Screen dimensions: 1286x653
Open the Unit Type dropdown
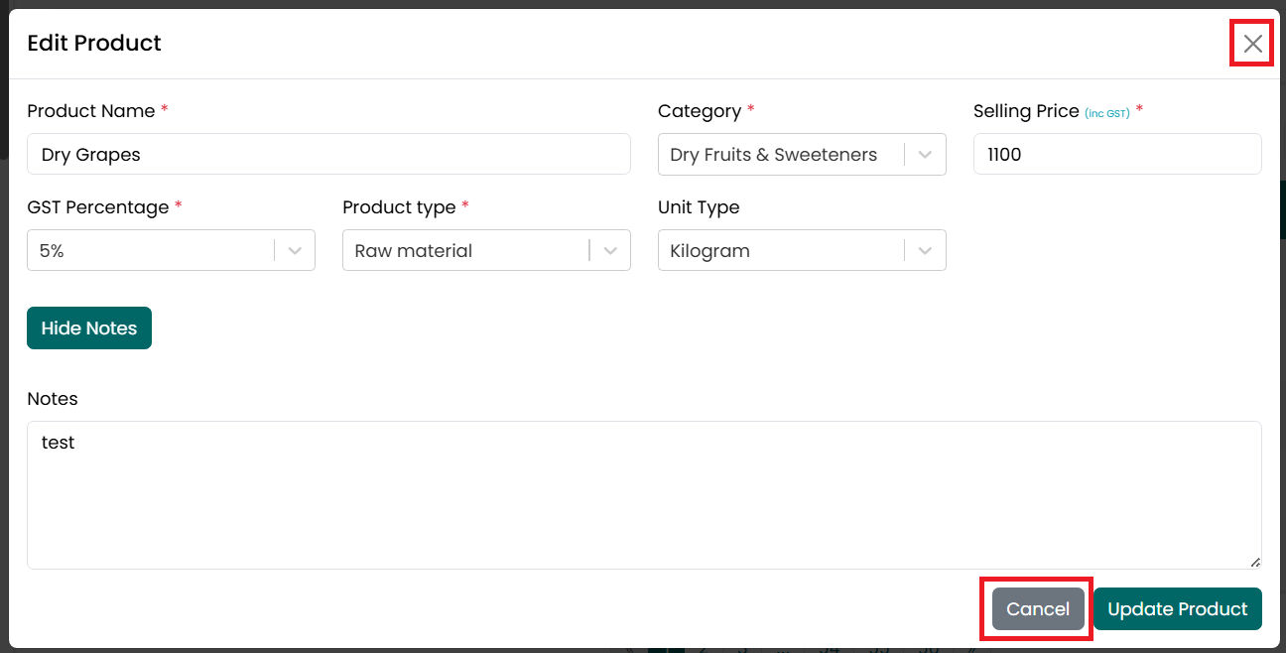802,250
